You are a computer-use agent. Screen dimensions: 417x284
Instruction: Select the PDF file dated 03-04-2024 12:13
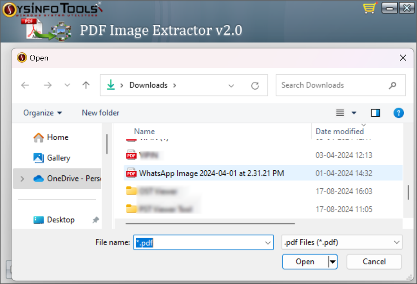coord(263,155)
